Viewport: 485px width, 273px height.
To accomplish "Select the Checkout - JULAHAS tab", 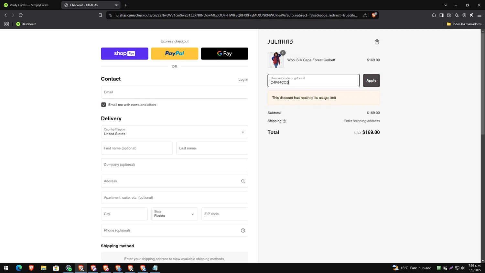I will (x=87, y=5).
